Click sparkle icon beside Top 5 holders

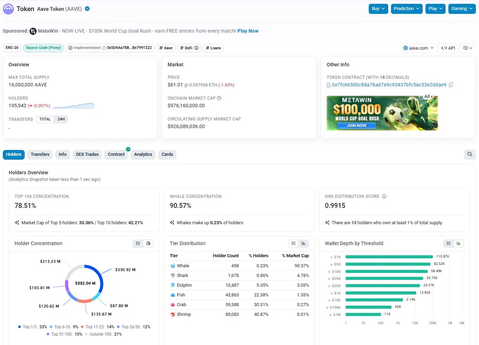point(17,223)
